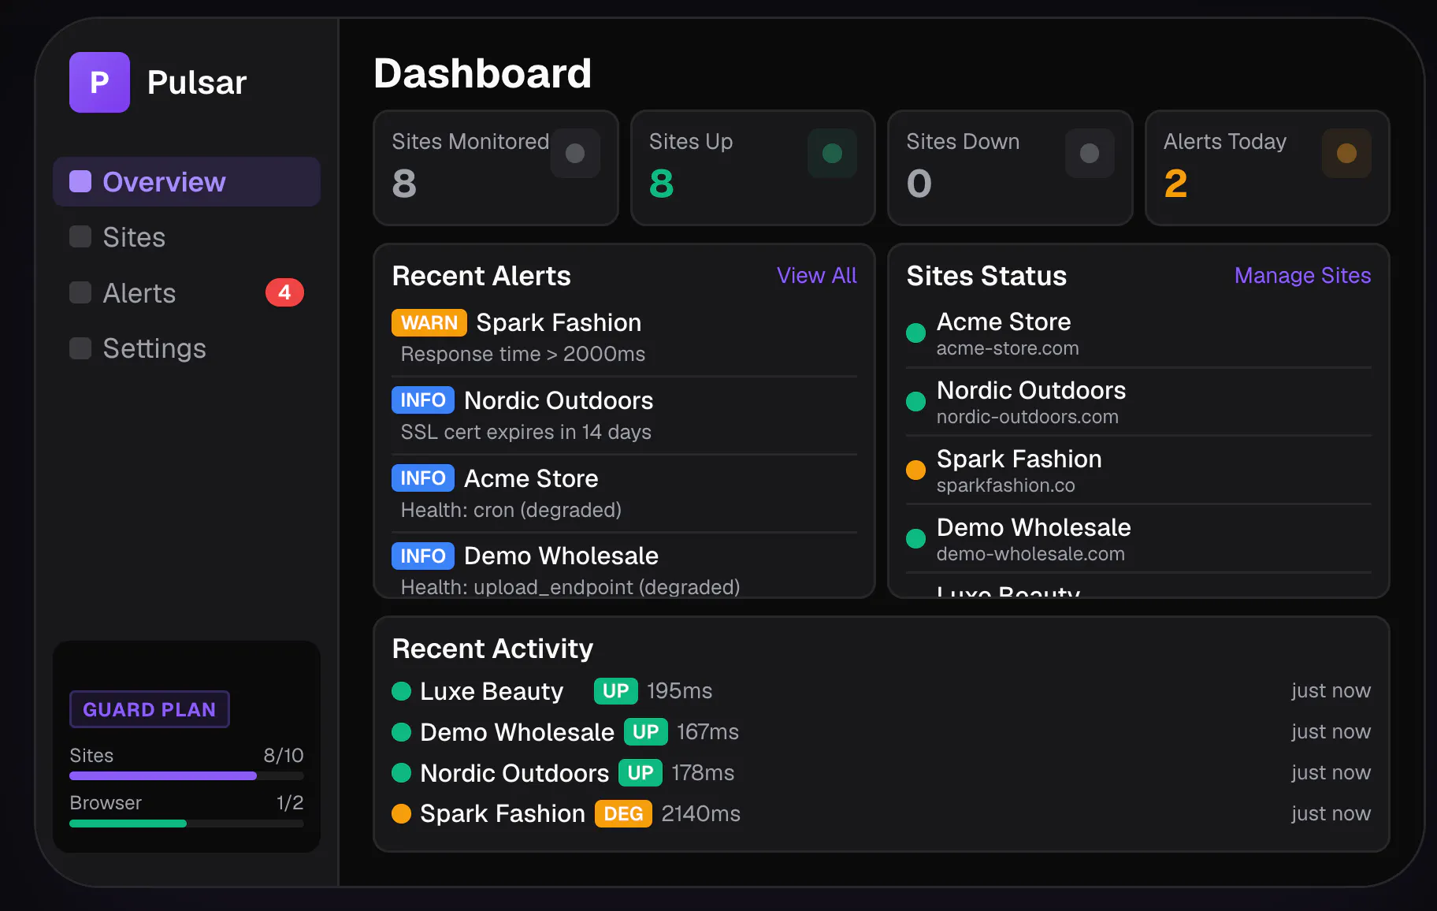Open the Alerts page

coord(187,292)
